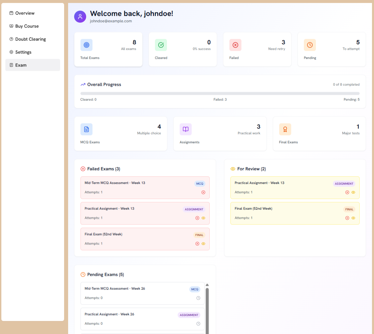Click the red Failed cross icon
The height and width of the screenshot is (334, 374).
tap(235, 45)
